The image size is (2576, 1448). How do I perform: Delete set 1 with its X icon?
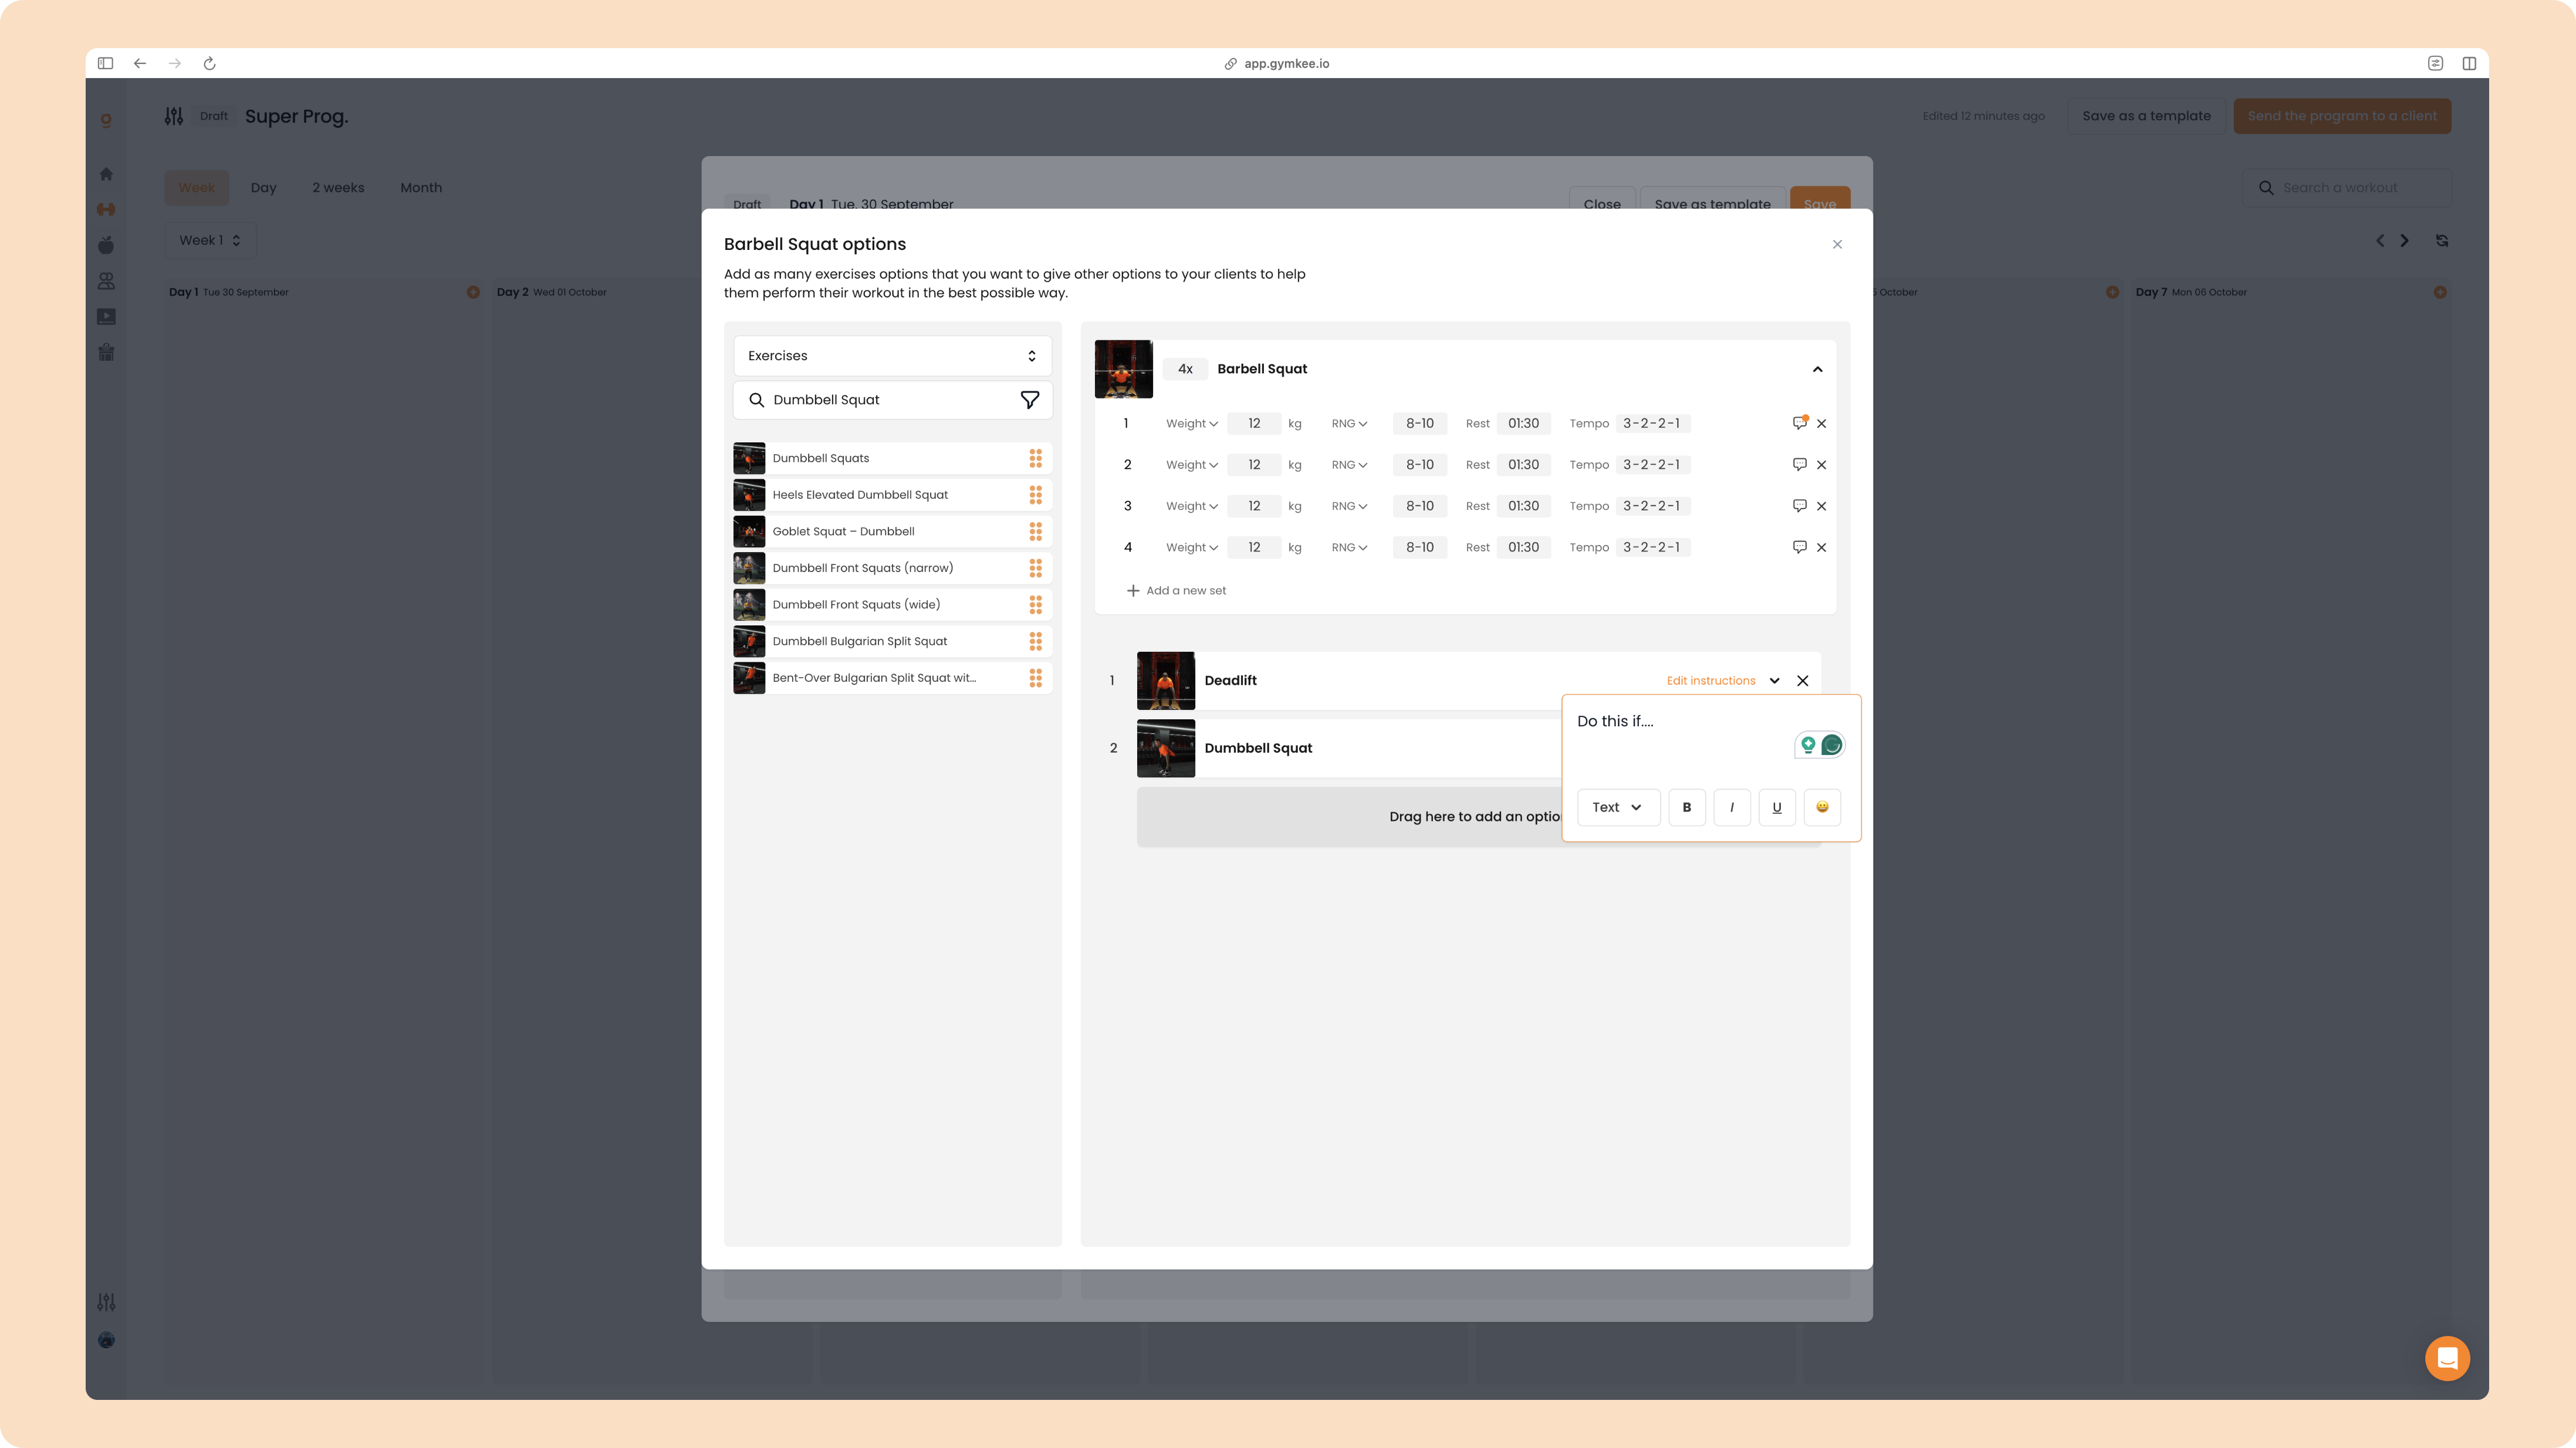[1821, 424]
